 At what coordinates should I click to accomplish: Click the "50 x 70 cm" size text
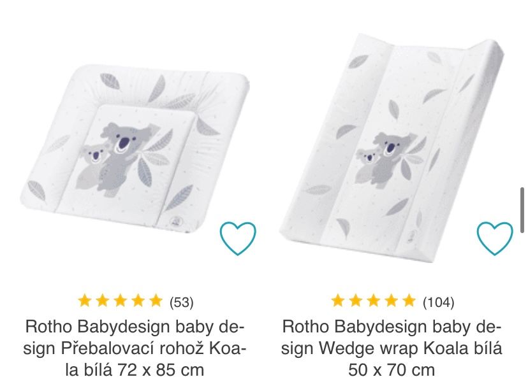click(x=392, y=370)
